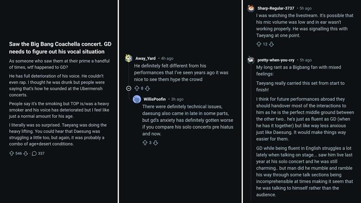This screenshot has width=361, height=203.
Task: Downvote WillisPoofin's reply
Action: [155, 143]
